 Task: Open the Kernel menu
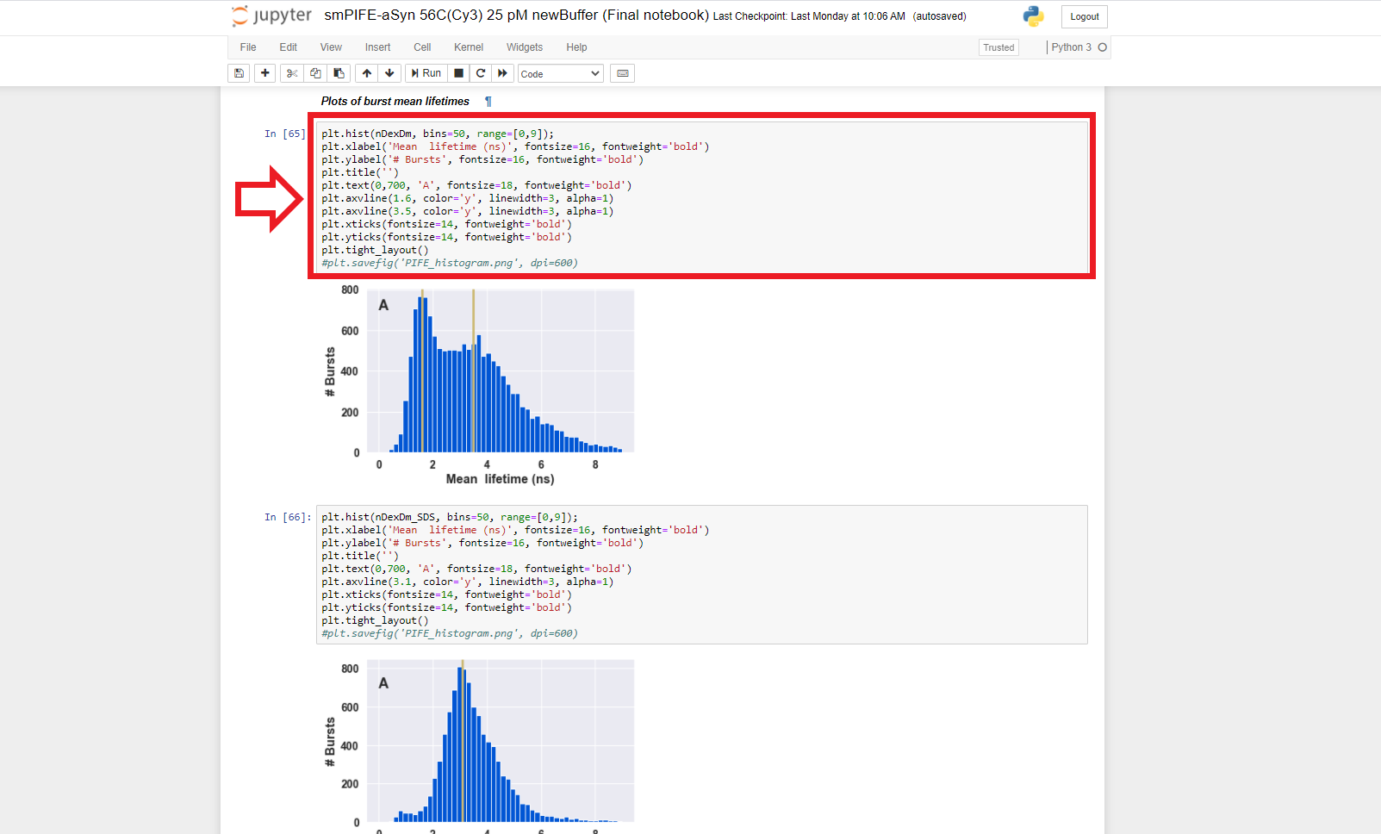coord(469,47)
